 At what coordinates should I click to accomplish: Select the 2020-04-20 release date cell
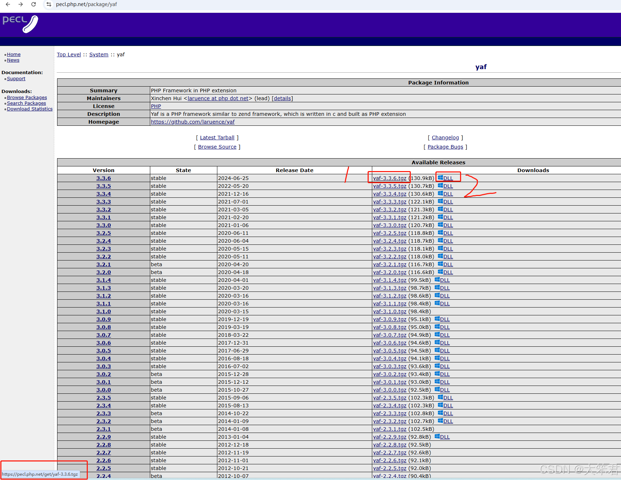click(x=294, y=264)
